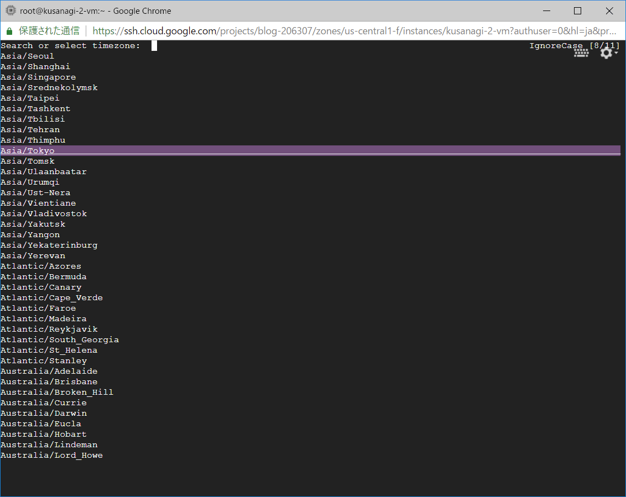Open the on-screen keyboard icon
Screen dimensions: 626x497
tap(581, 53)
